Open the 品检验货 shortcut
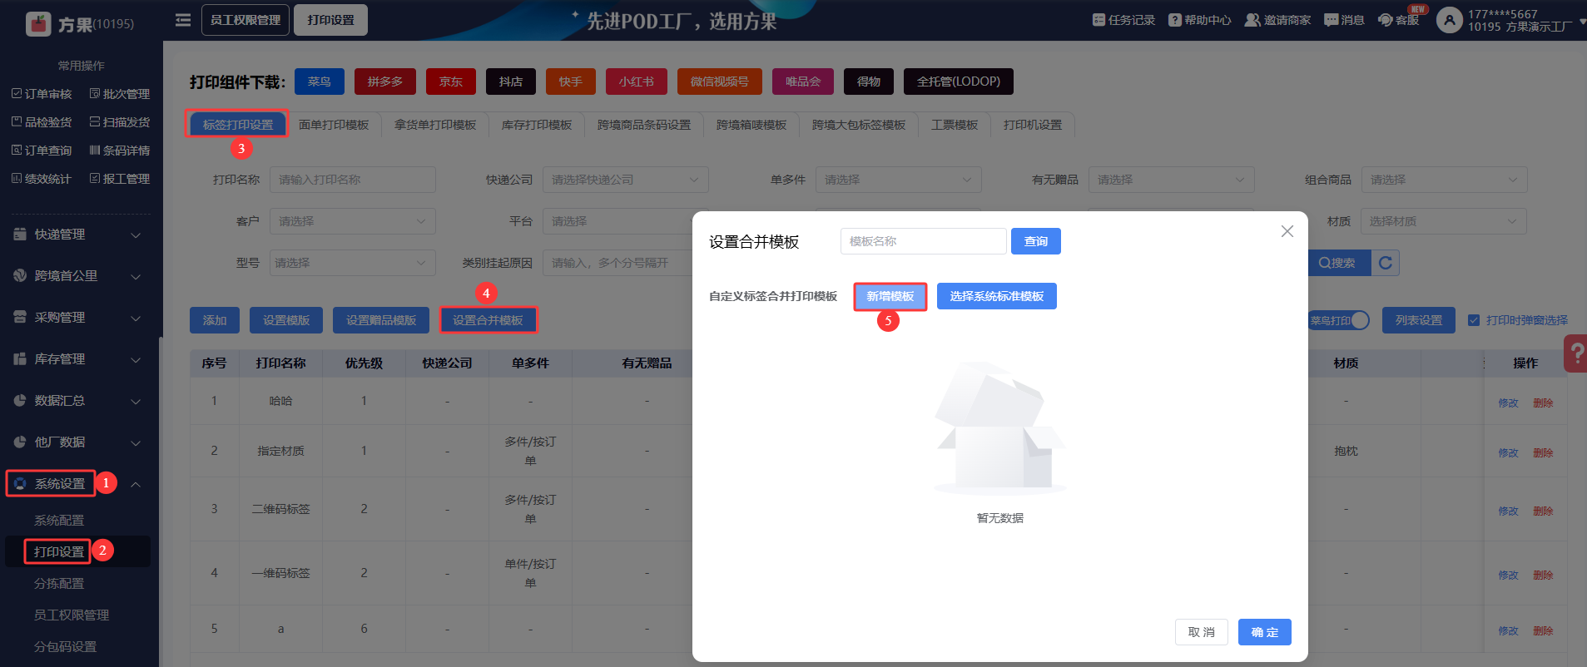This screenshot has height=667, width=1587. [x=42, y=122]
